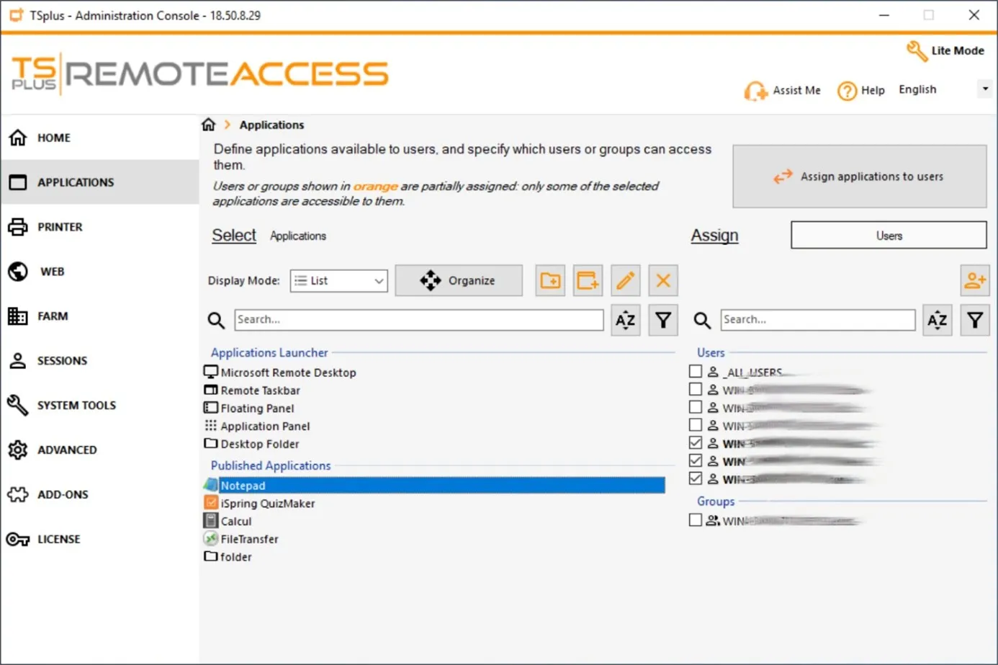The image size is (998, 665).
Task: Click the Notepad application icon
Action: 211,485
